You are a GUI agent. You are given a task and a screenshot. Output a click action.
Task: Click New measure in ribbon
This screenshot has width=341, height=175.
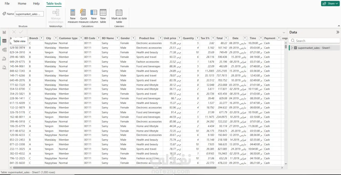click(73, 16)
